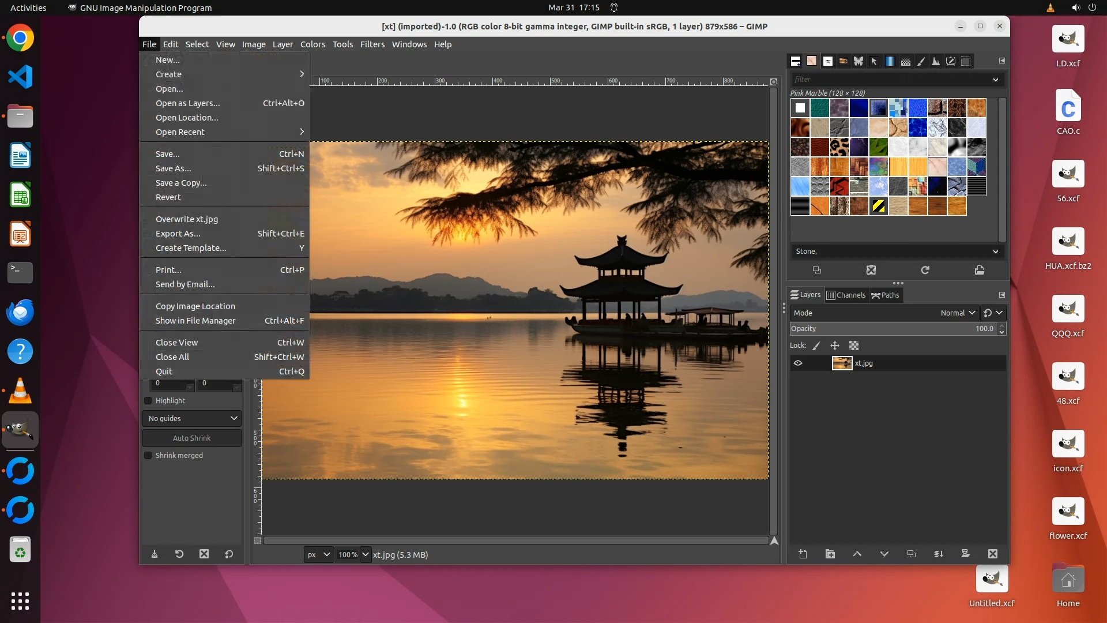Choose Export As from File menu
Viewport: 1107px width, 623px height.
[x=178, y=234]
